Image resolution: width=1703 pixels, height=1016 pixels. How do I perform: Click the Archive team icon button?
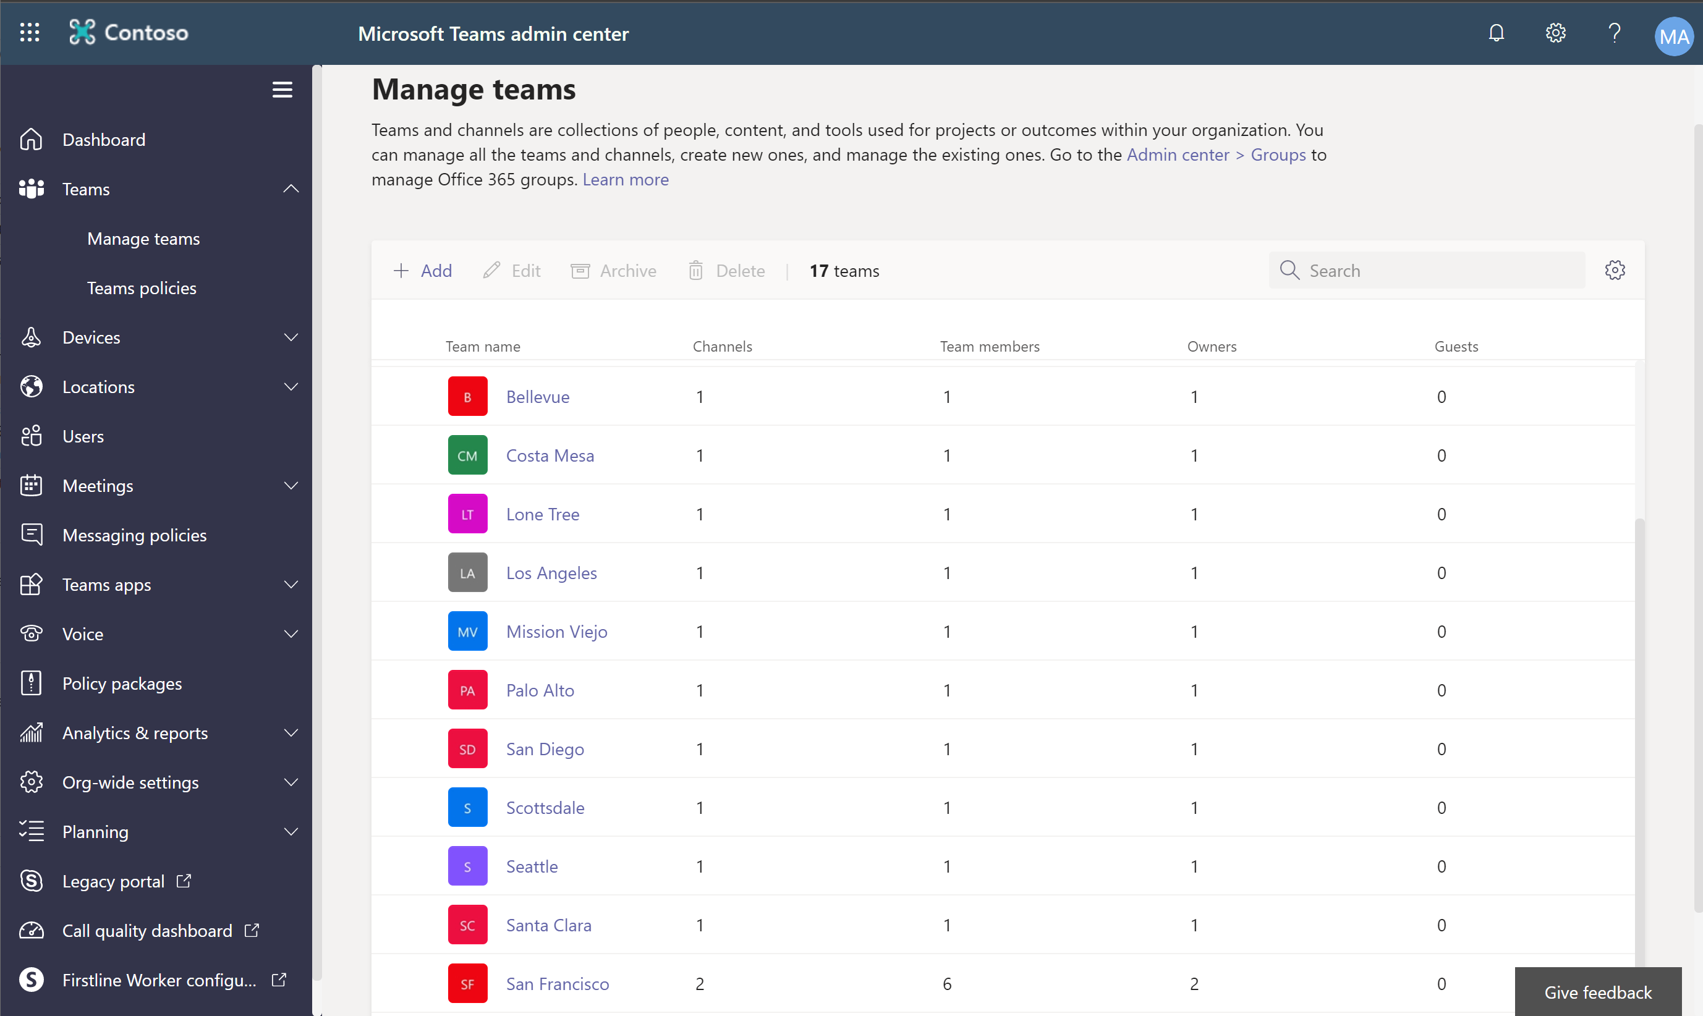tap(580, 269)
